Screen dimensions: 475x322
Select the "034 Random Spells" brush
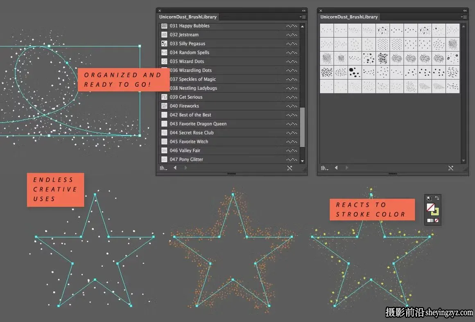pos(229,52)
